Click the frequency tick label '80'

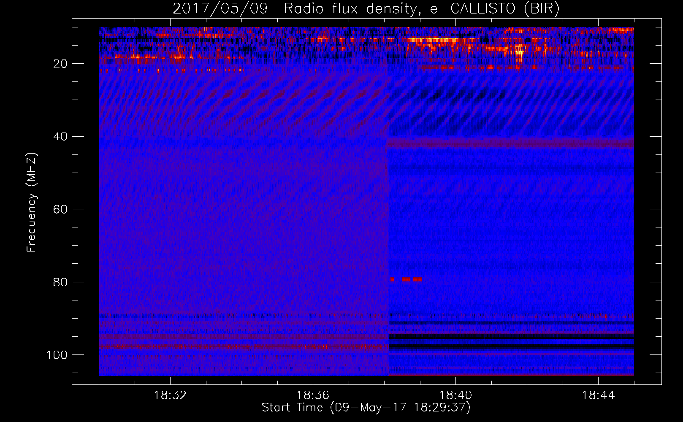click(x=61, y=282)
